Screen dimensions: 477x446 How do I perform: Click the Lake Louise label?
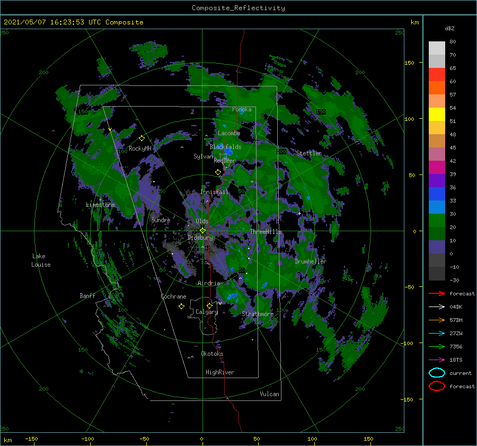click(41, 260)
